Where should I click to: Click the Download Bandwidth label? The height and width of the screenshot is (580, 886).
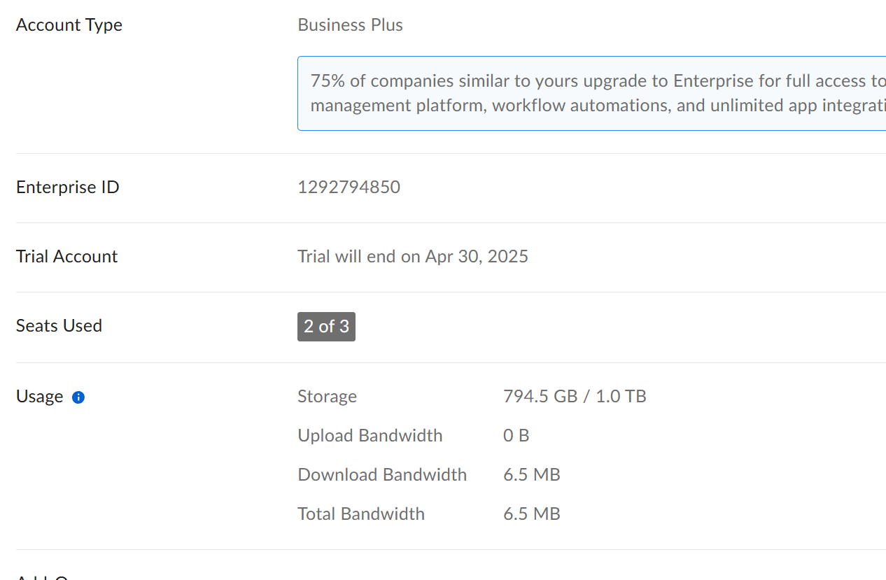click(x=381, y=475)
